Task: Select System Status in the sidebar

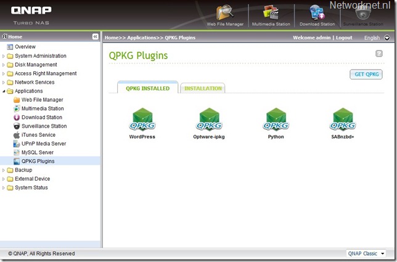Action: pos(31,187)
